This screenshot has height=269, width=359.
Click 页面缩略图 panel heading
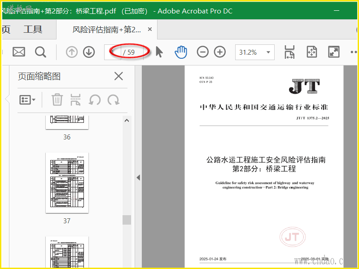[x=39, y=76]
